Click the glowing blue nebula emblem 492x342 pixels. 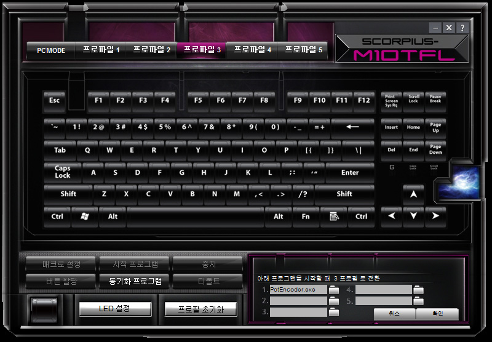[x=459, y=183]
